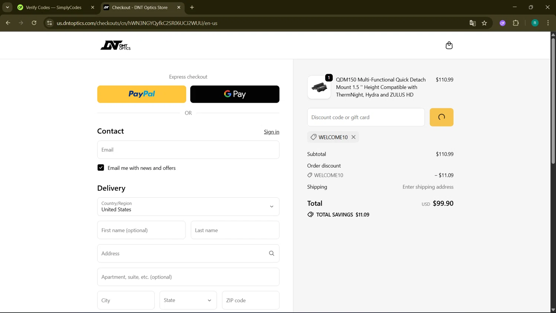Viewport: 556px width, 313px height.
Task: Pay with the Google Pay button
Action: [235, 94]
